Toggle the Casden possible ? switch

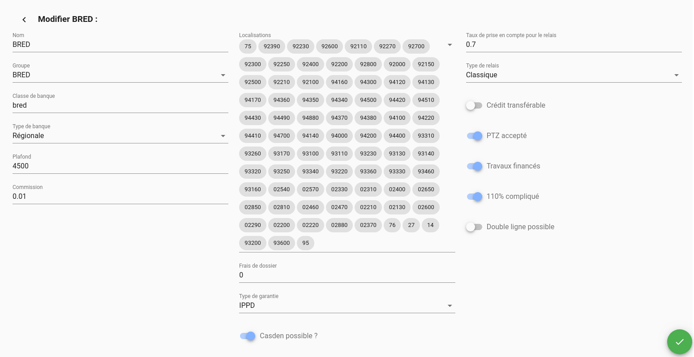click(247, 336)
